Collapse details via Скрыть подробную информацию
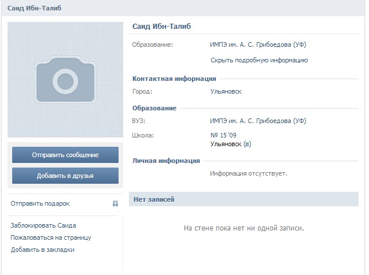The width and height of the screenshot is (369, 275). coord(259,60)
